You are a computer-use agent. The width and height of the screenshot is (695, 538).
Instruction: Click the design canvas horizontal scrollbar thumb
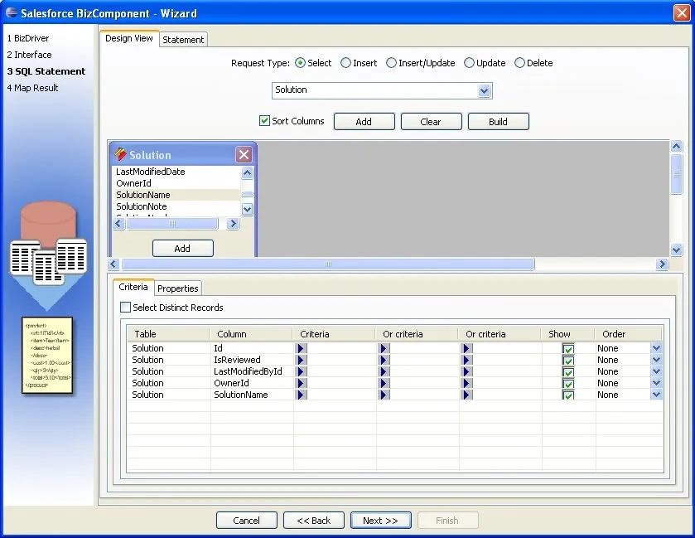pos(328,264)
